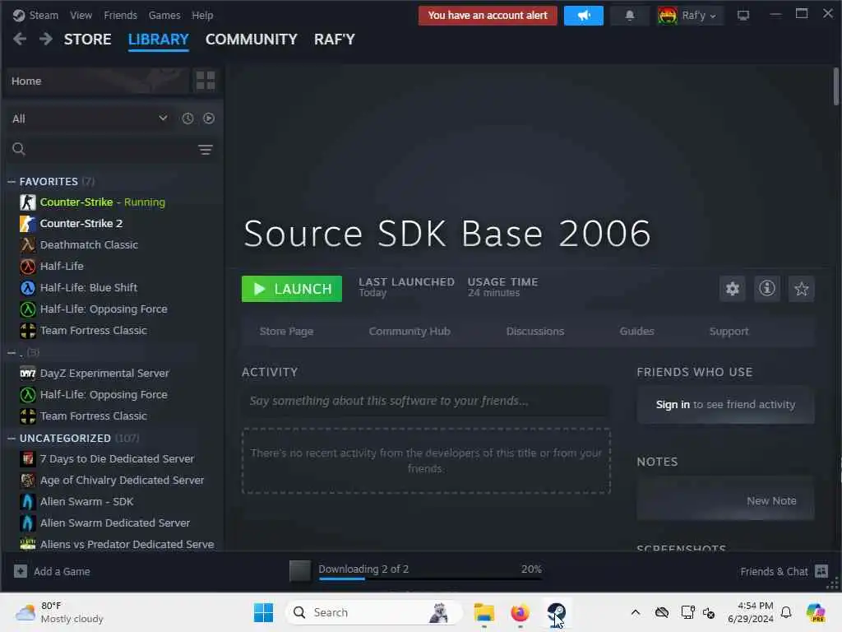Create a New Note

click(771, 501)
